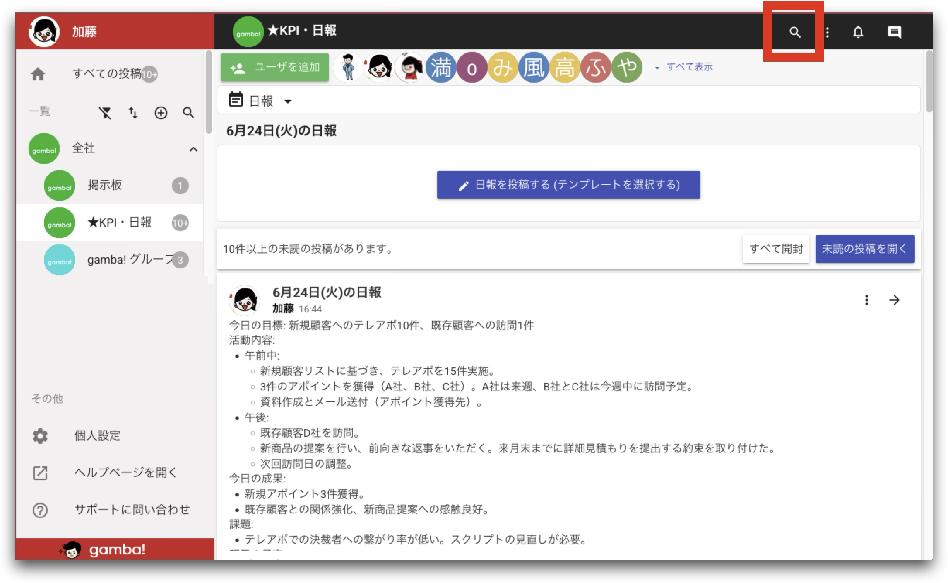Image resolution: width=948 pixels, height=583 pixels.
Task: Click the 10+ badge on ★KPI・日報
Action: 180,223
